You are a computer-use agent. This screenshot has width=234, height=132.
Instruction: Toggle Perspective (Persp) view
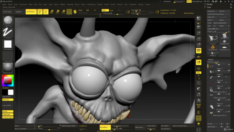[199, 51]
